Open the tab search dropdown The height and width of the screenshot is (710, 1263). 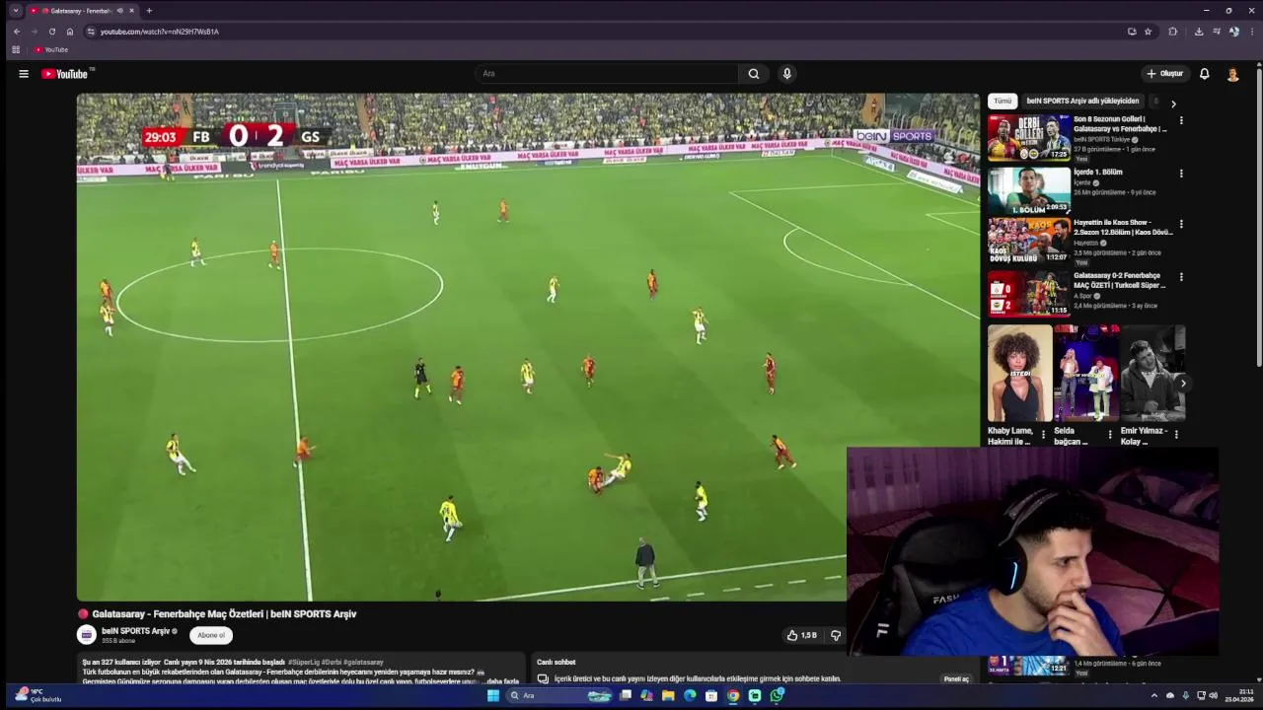[x=15, y=11]
